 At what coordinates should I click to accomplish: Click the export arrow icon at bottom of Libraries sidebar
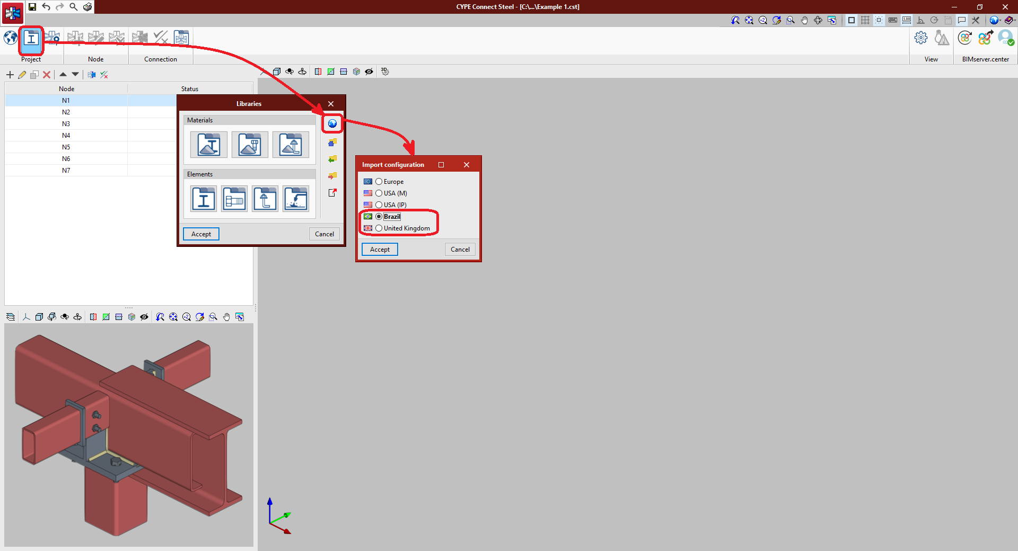332,193
